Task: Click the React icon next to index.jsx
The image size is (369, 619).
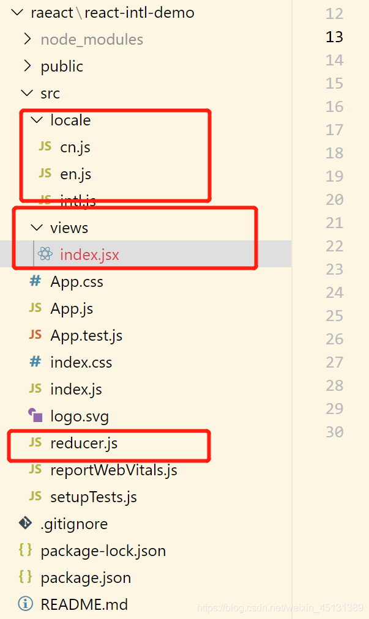Action: pos(45,254)
